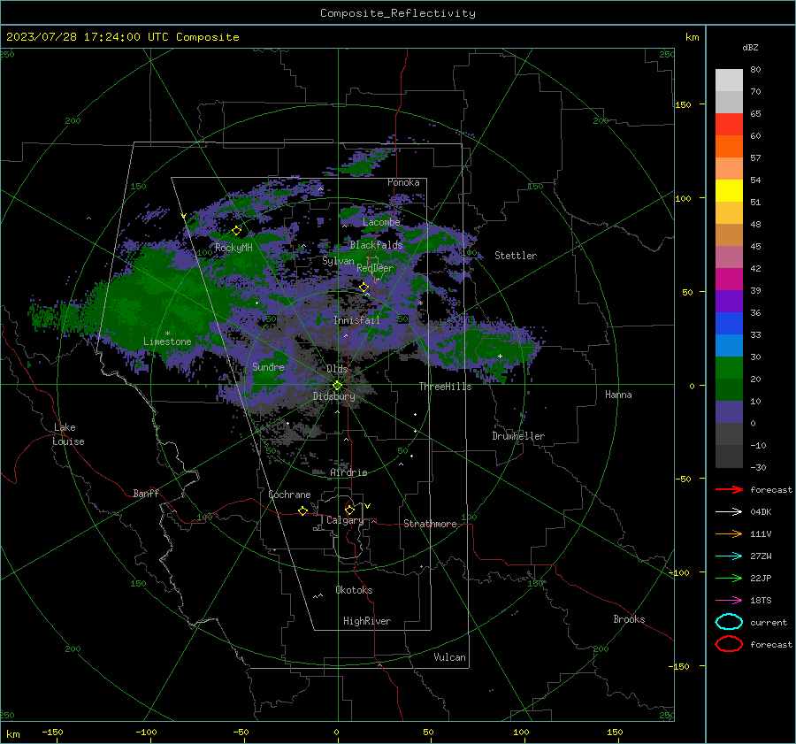Click the red forecast arrow in legend

click(729, 489)
